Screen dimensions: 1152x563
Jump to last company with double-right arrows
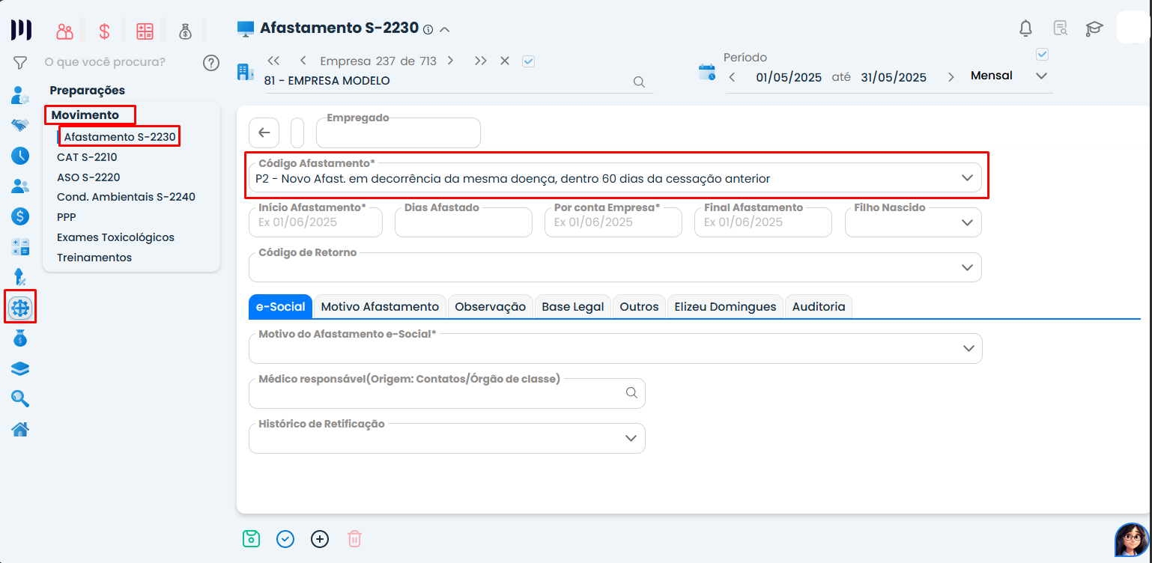point(480,61)
